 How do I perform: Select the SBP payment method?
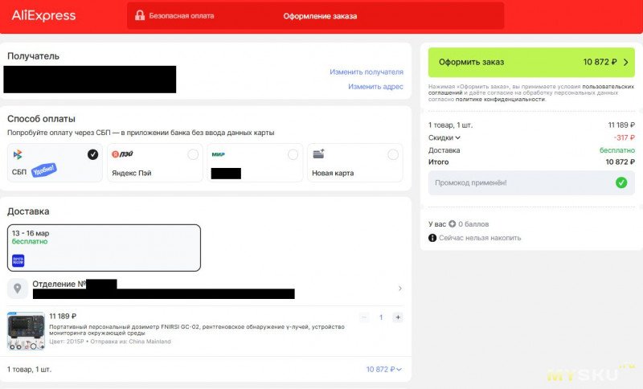pos(54,162)
